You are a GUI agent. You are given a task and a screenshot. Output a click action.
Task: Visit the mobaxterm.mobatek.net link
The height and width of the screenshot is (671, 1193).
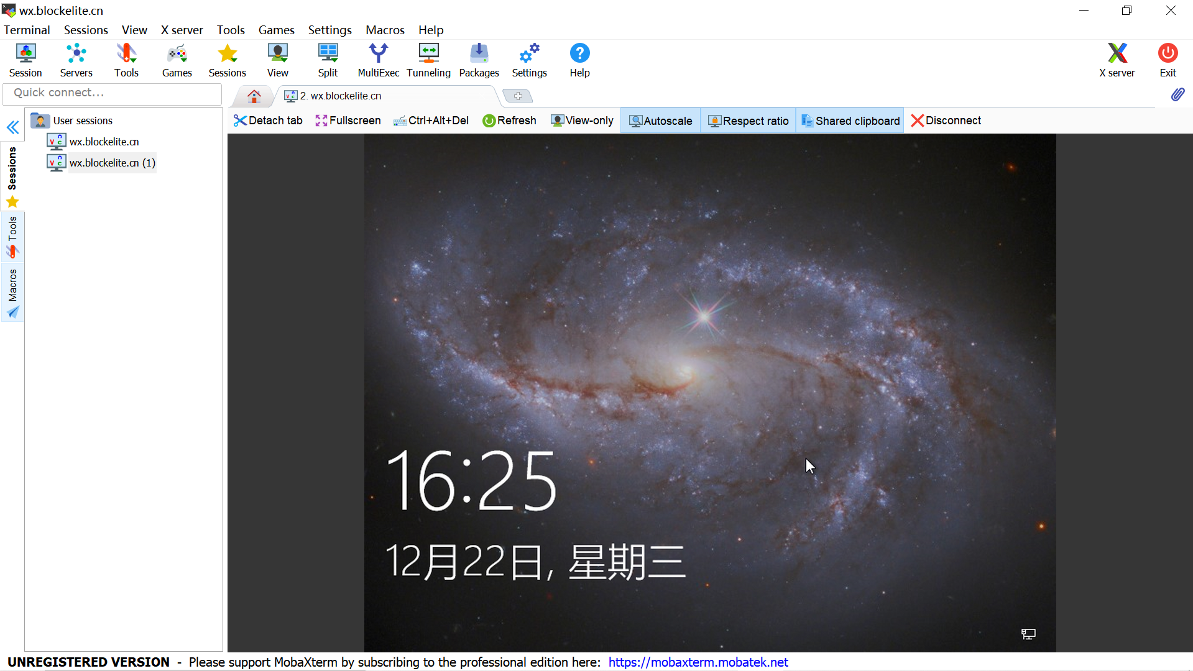698,662
